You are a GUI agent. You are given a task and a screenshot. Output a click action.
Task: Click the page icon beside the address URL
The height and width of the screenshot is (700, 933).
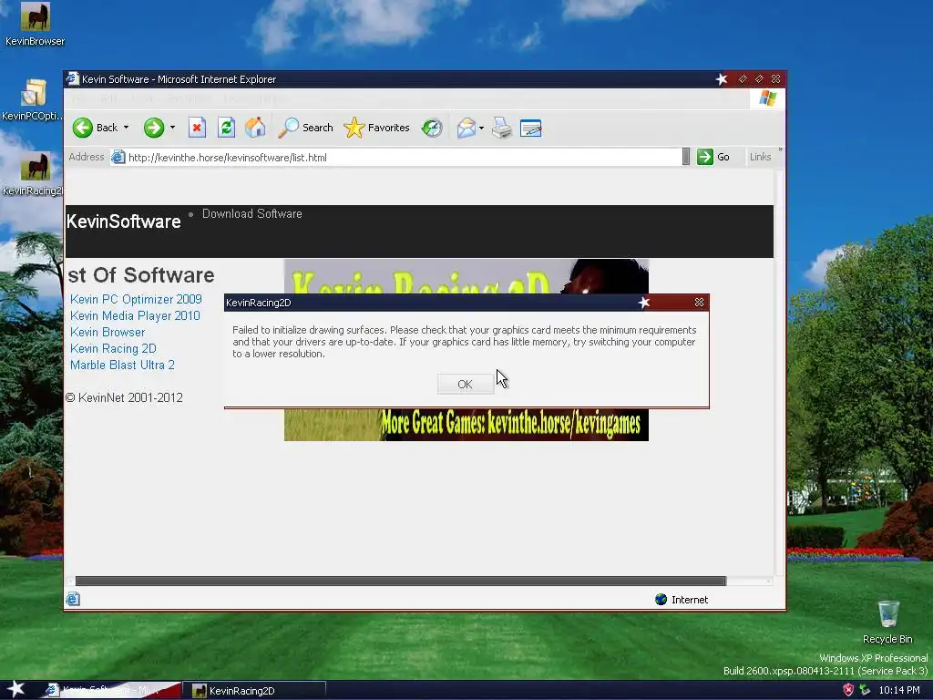118,157
